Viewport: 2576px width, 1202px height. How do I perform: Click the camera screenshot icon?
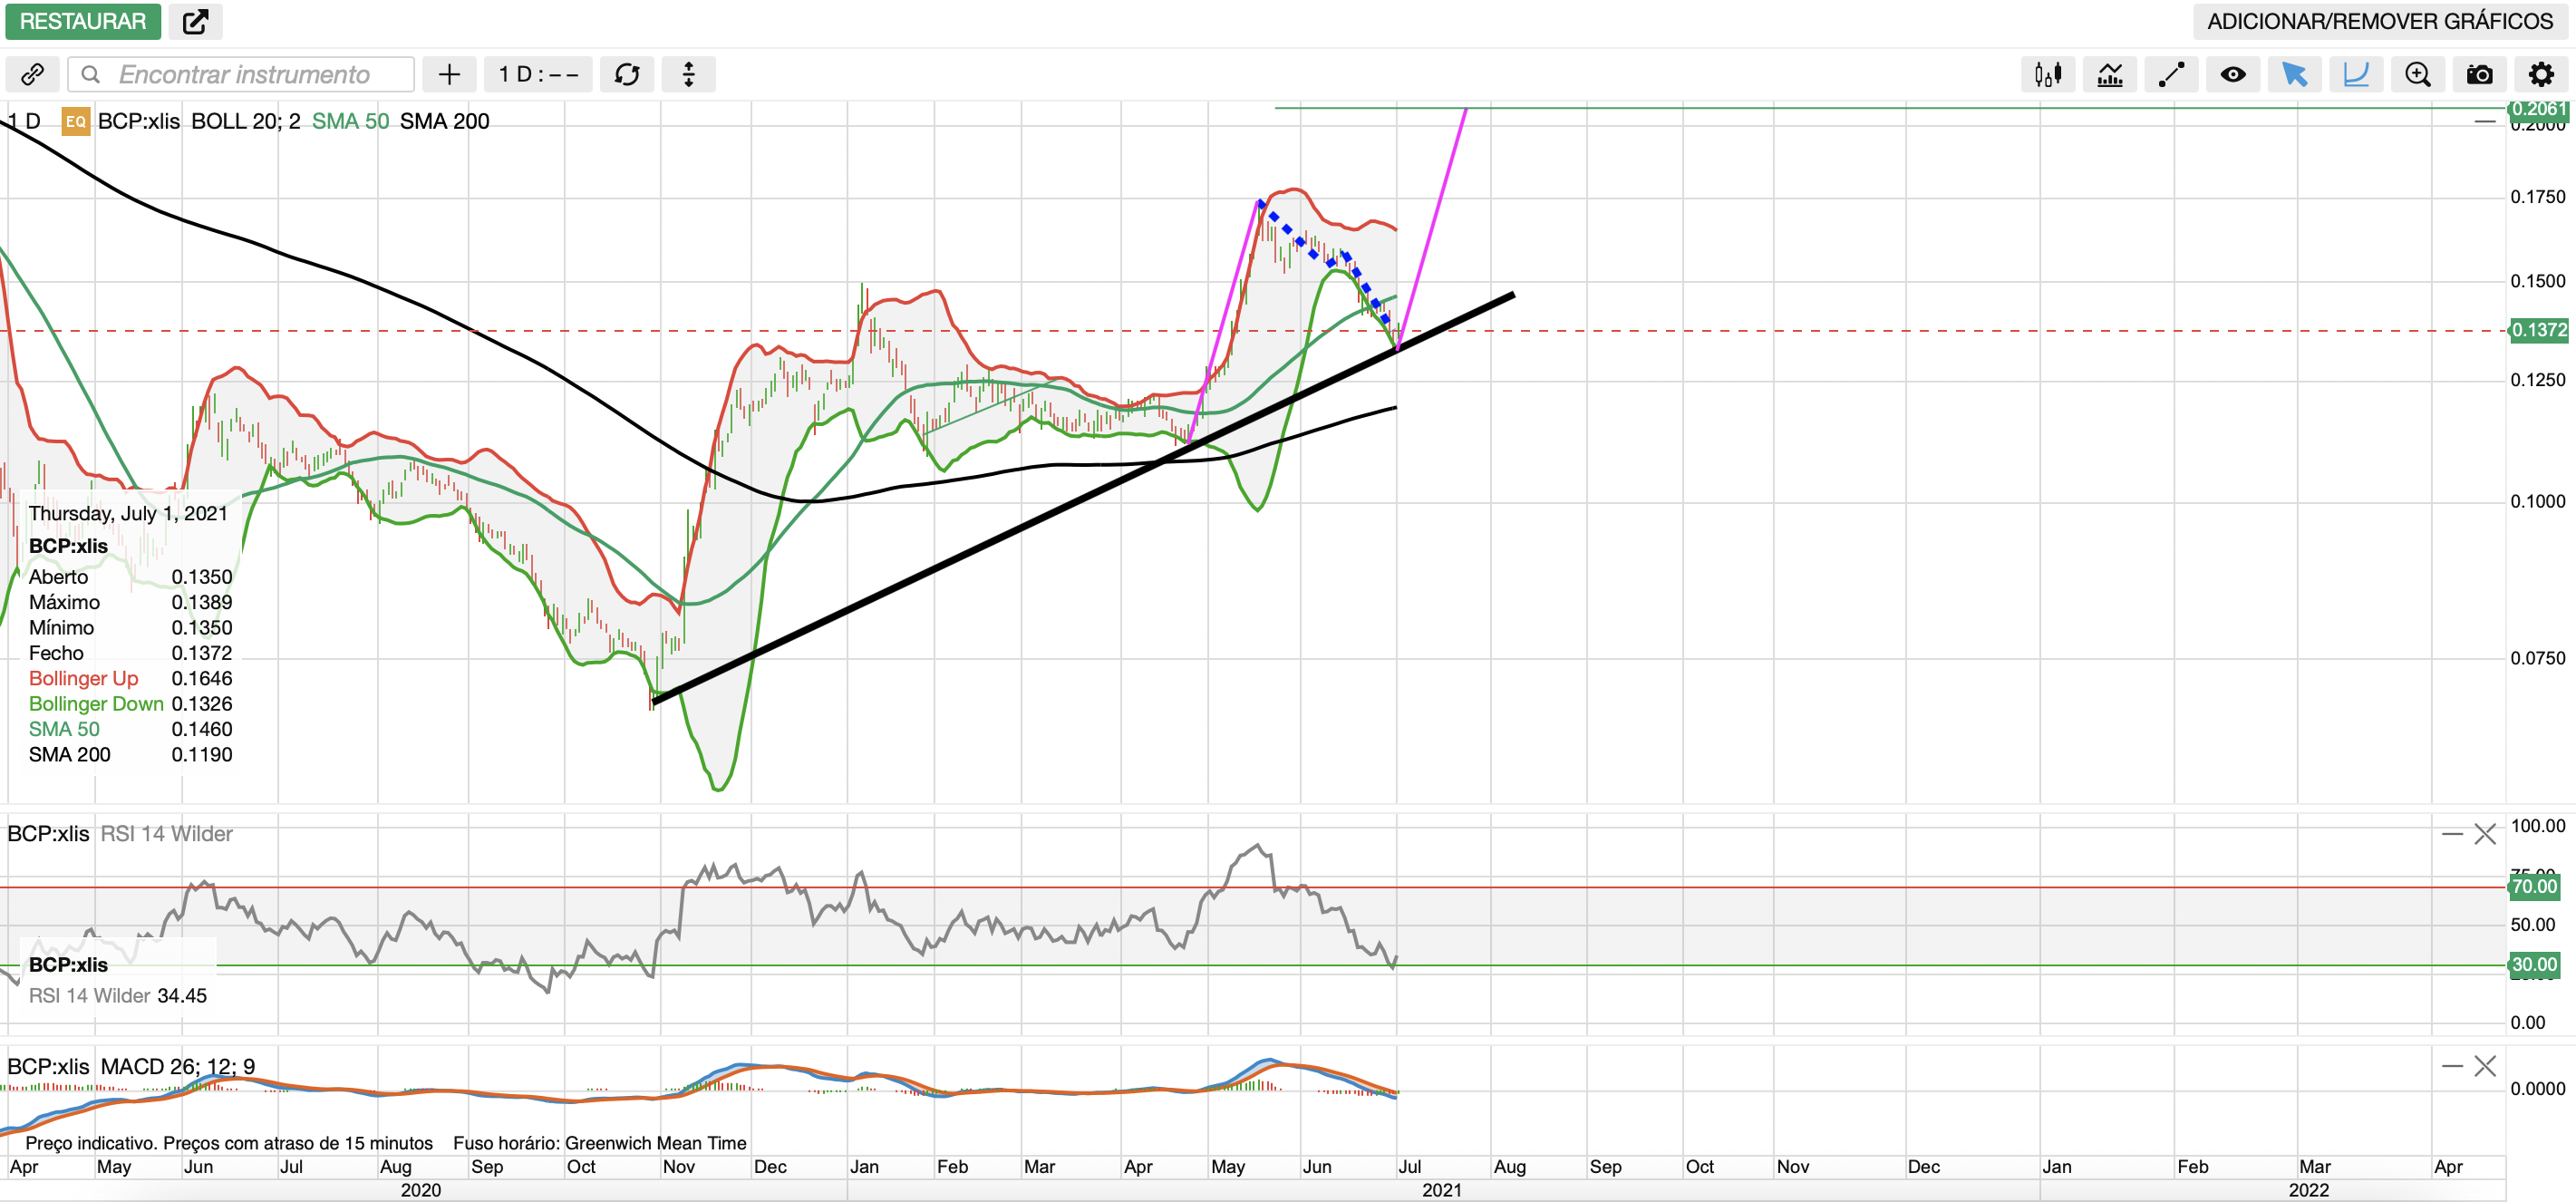tap(2479, 75)
